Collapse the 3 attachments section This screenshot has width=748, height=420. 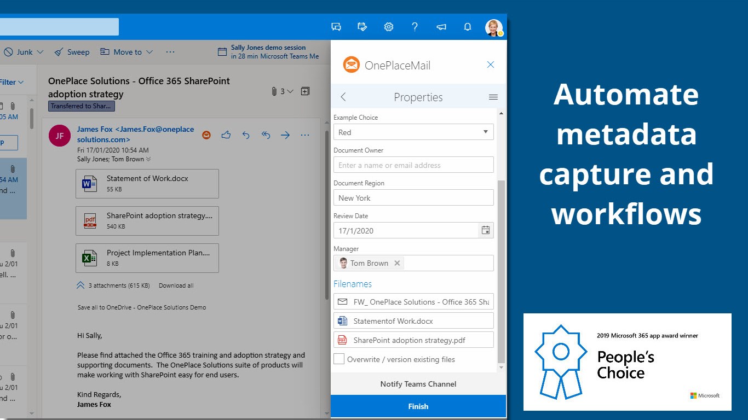[x=80, y=285]
